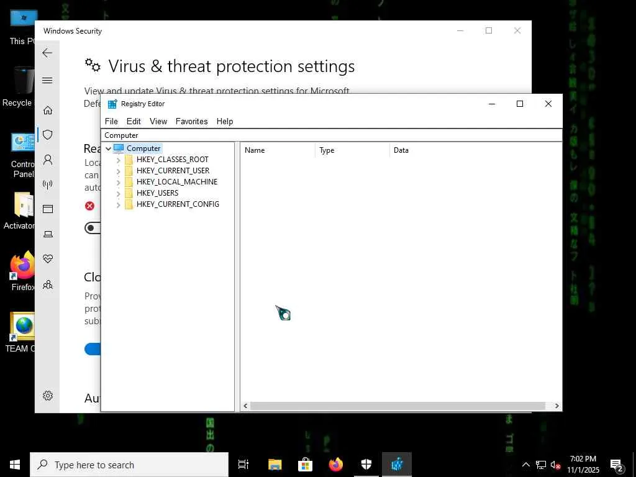
Task: Expand the HKEY_CLASSES_ROOT key
Action: [119, 160]
